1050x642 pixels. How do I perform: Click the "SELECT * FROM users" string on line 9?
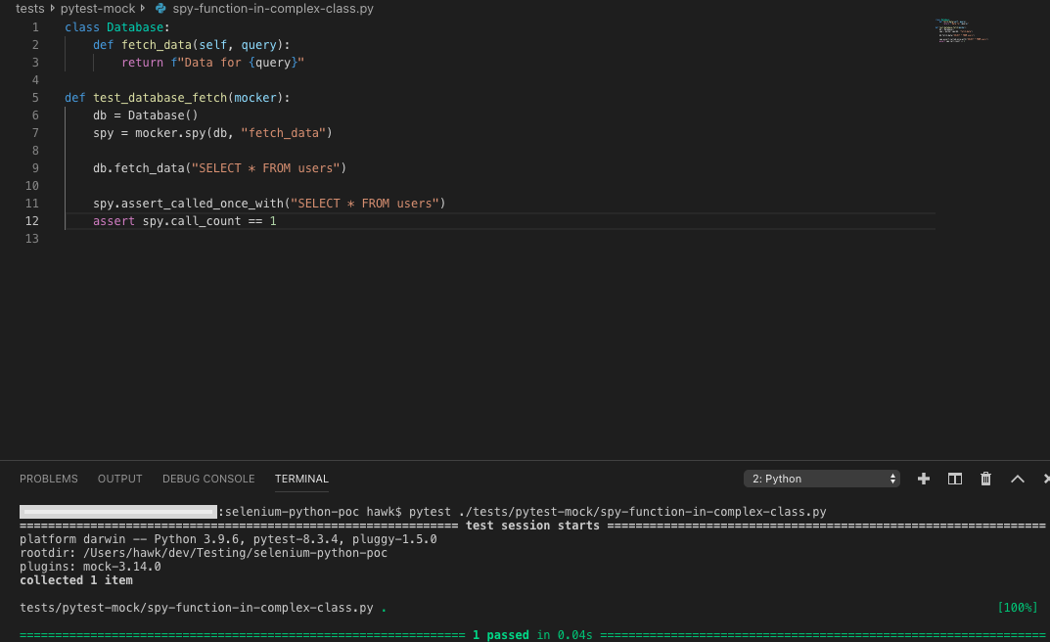coord(266,168)
